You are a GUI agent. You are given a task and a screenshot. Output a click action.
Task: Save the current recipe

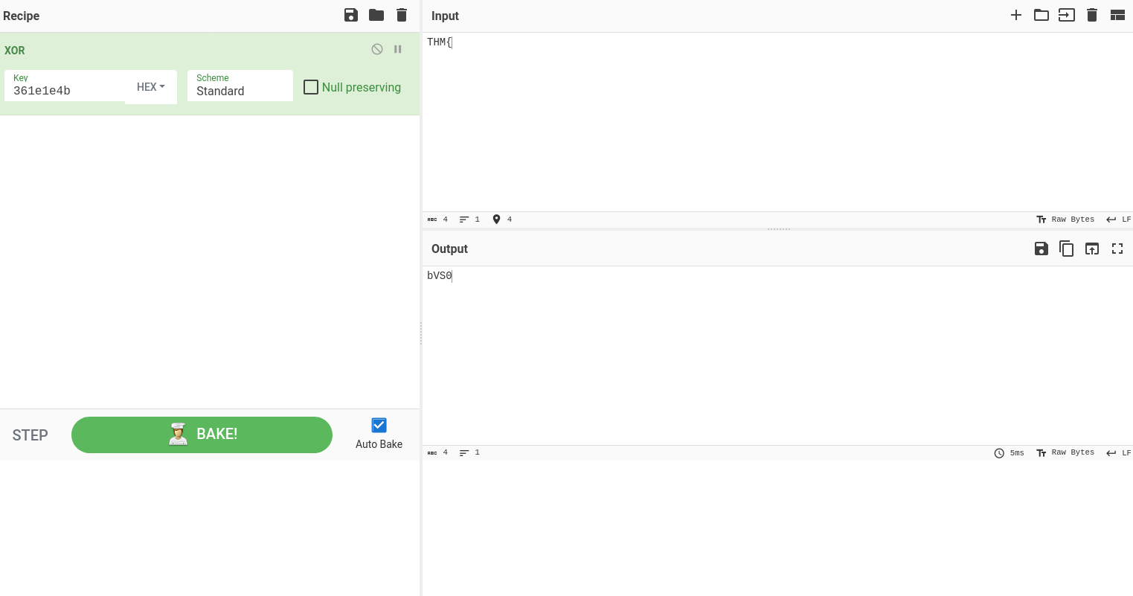pos(351,15)
